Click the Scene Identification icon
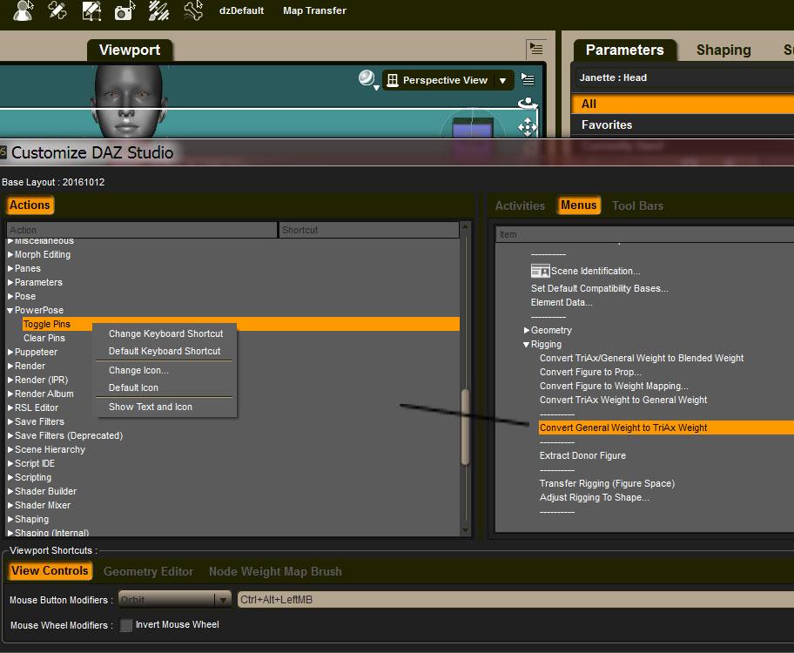 540,271
